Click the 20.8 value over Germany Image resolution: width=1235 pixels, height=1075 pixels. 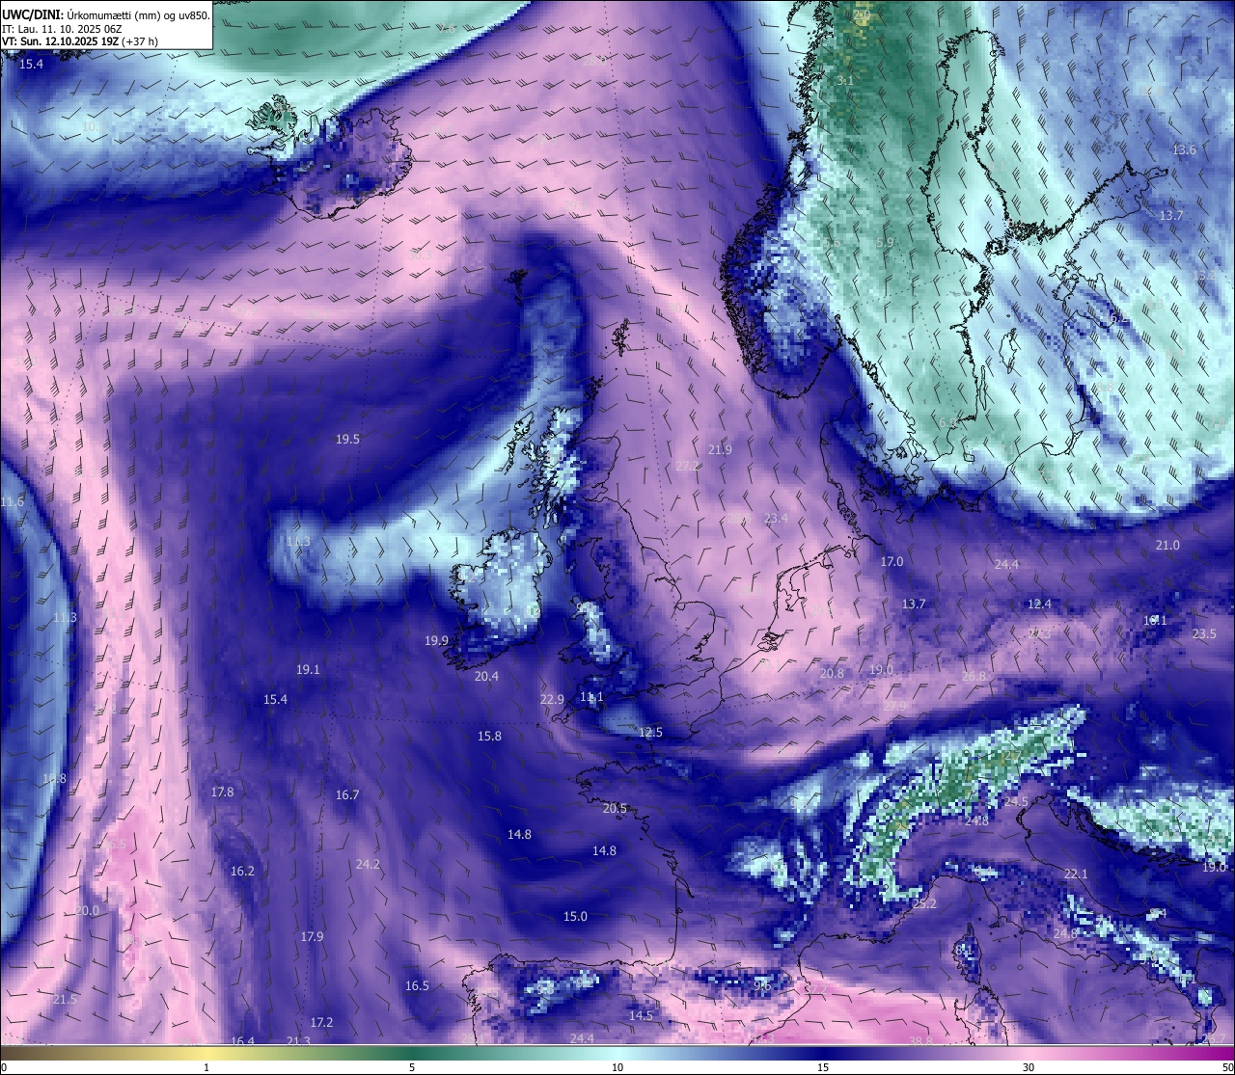pos(832,673)
